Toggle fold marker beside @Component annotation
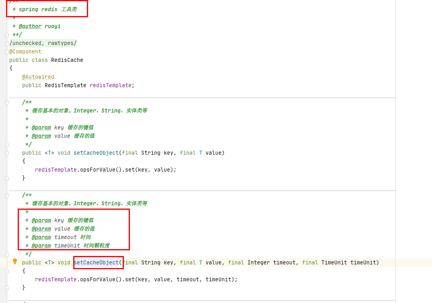Image resolution: width=432 pixels, height=303 pixels. (x=7, y=52)
